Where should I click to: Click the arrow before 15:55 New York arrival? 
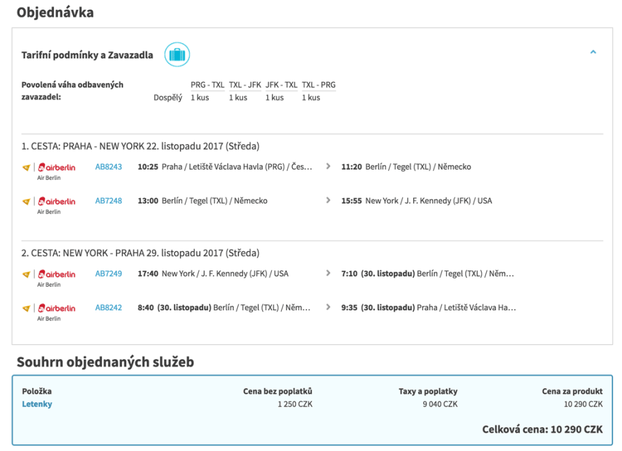329,200
